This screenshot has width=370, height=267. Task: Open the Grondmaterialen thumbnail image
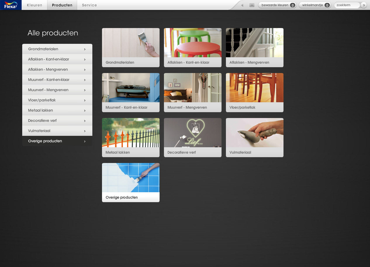131,43
